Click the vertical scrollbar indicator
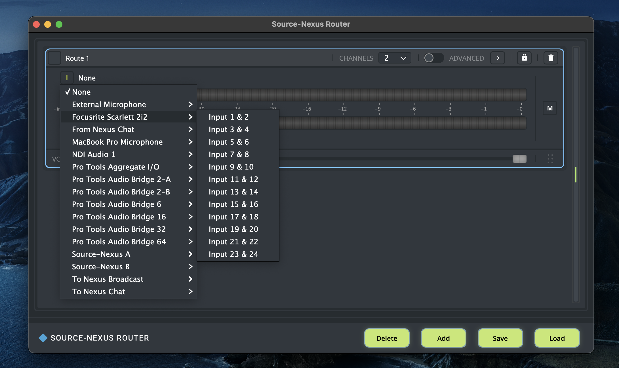Screen dimensions: 619x368 coord(576,175)
